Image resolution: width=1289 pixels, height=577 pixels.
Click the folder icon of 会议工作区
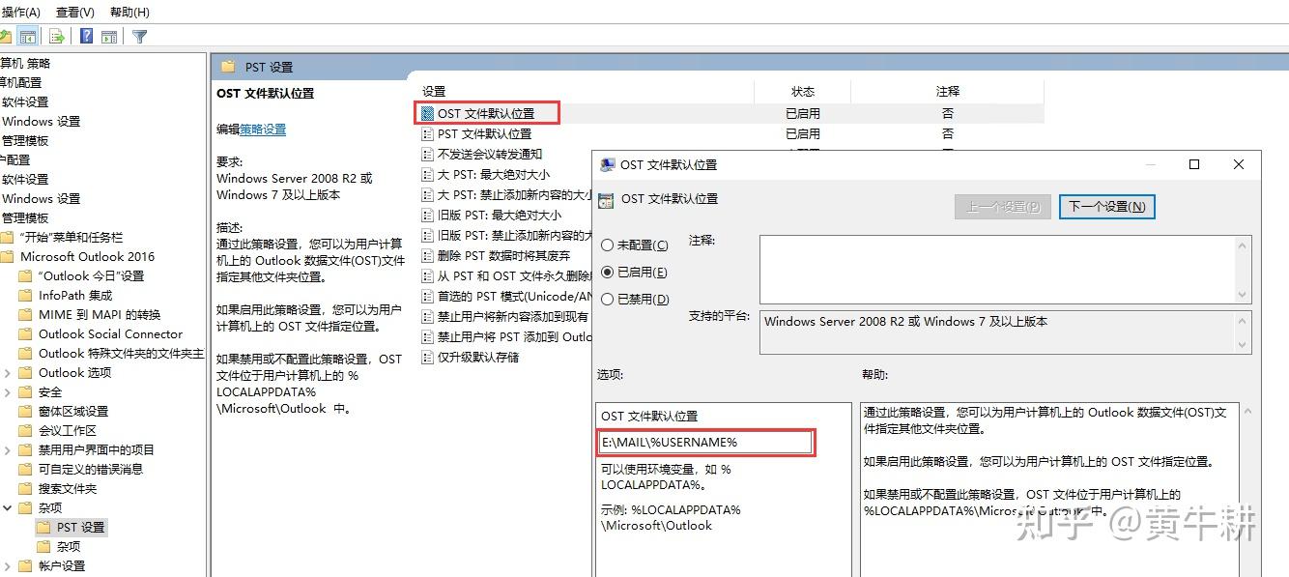(x=26, y=431)
